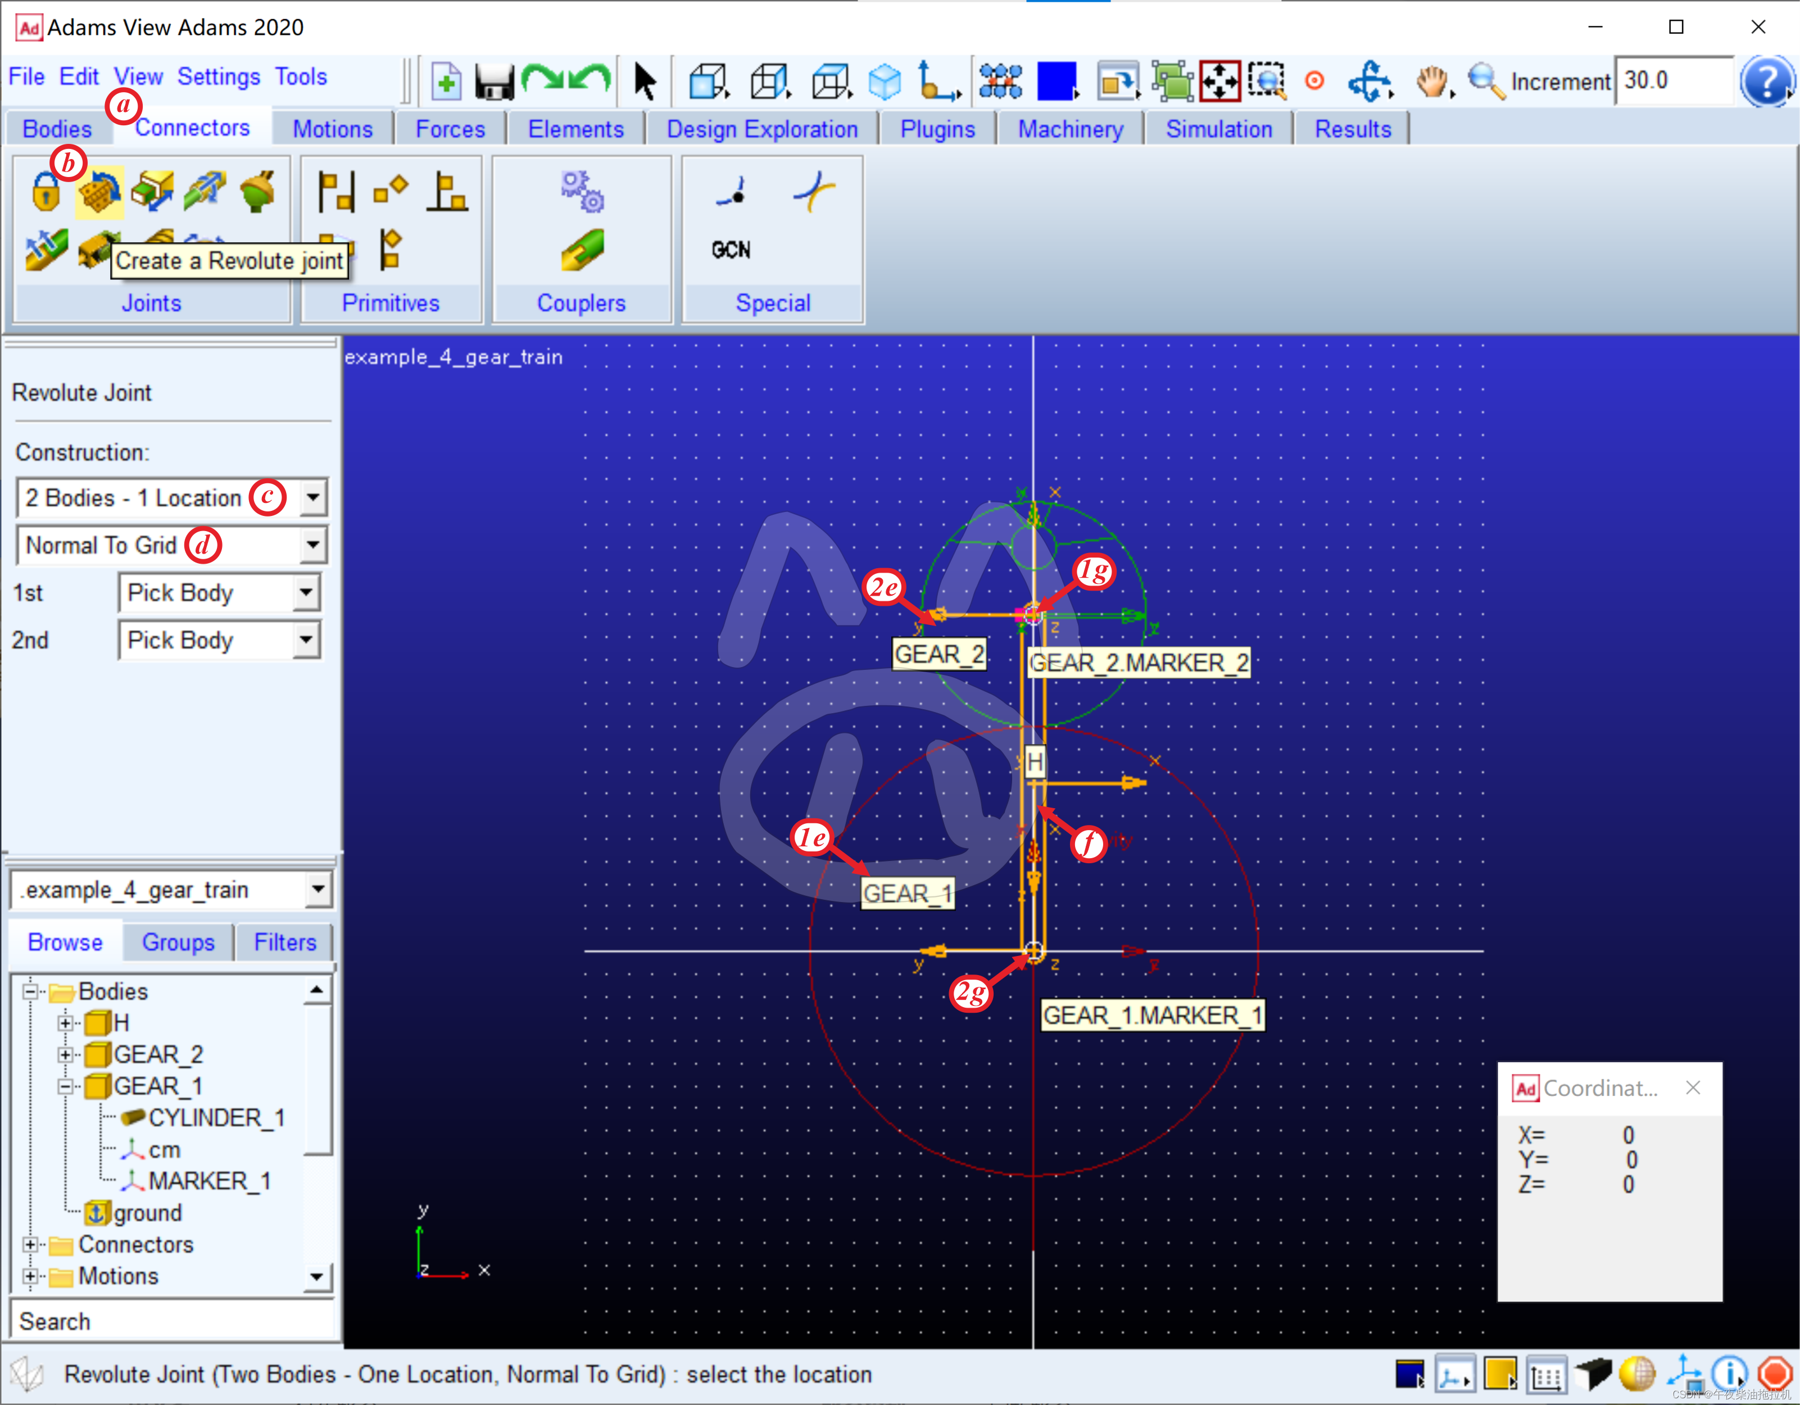
Task: Open the Tools menu
Action: point(301,76)
